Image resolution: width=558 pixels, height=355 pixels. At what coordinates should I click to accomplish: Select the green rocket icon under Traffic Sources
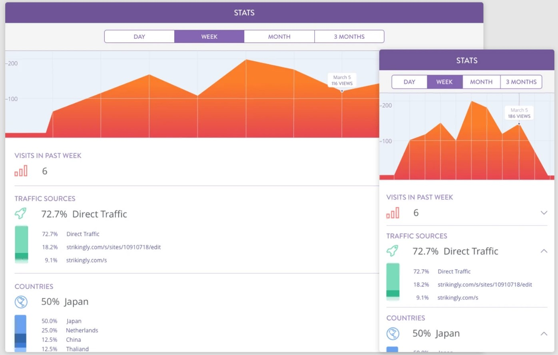pyautogui.click(x=21, y=213)
